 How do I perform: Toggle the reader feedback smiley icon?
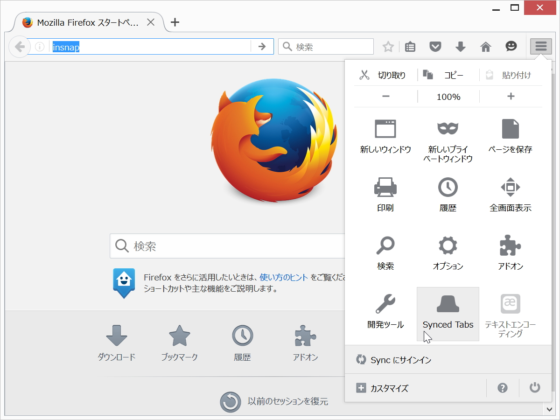[x=511, y=46]
